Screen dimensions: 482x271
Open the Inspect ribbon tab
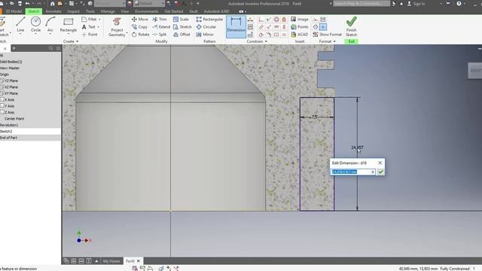point(74,11)
